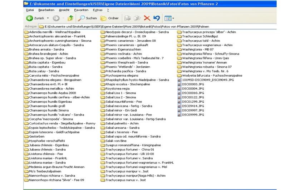Viewport: 286px width, 190px height.
Task: Expand the Zurück history dropdown arrow
Action: click(x=48, y=18)
